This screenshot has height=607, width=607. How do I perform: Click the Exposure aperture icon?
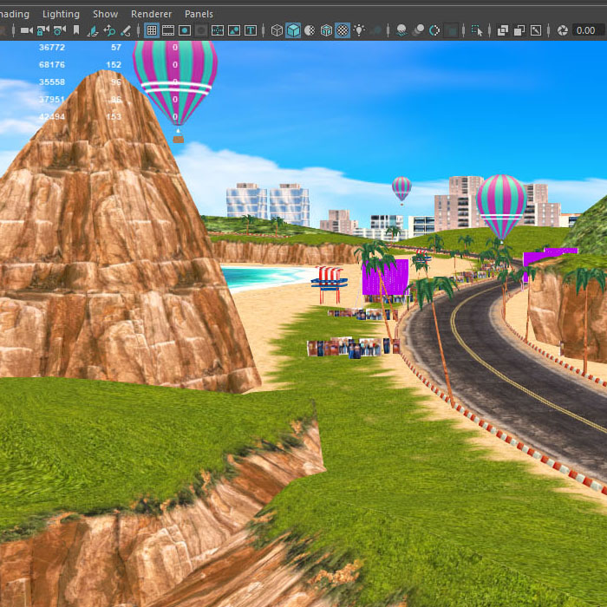pyautogui.click(x=563, y=30)
